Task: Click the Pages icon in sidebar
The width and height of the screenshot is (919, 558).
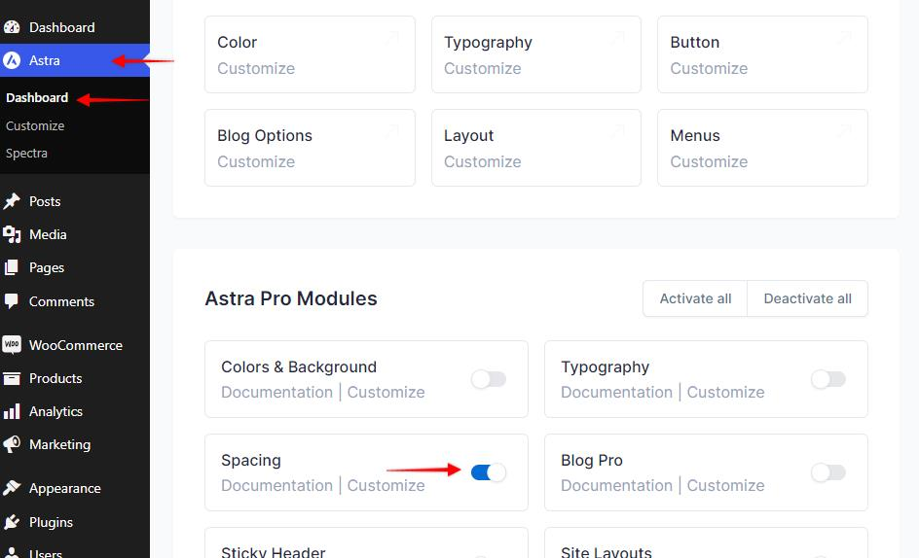Action: 12,267
